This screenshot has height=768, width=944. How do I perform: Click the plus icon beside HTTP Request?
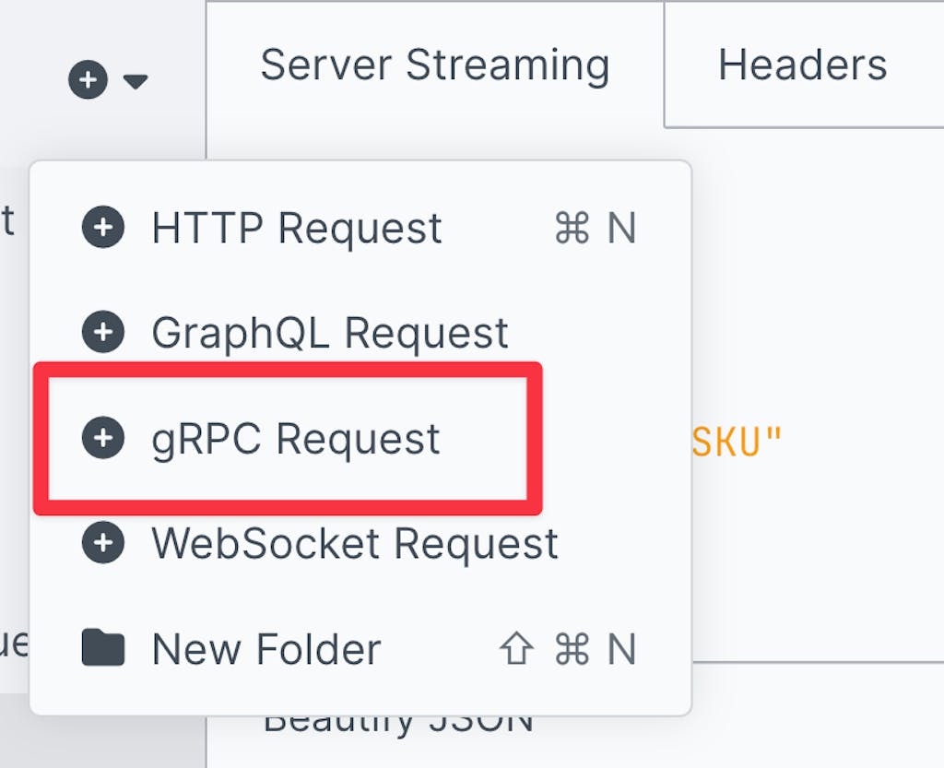point(103,228)
